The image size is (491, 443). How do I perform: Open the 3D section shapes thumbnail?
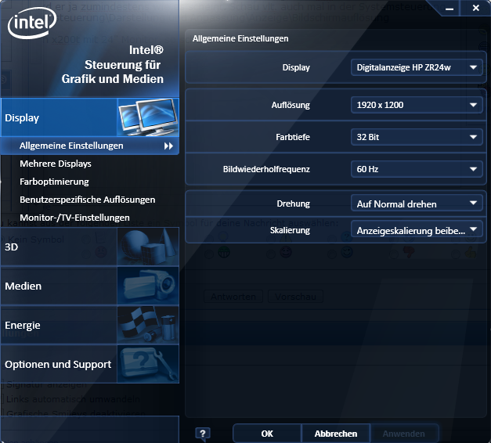(x=148, y=247)
